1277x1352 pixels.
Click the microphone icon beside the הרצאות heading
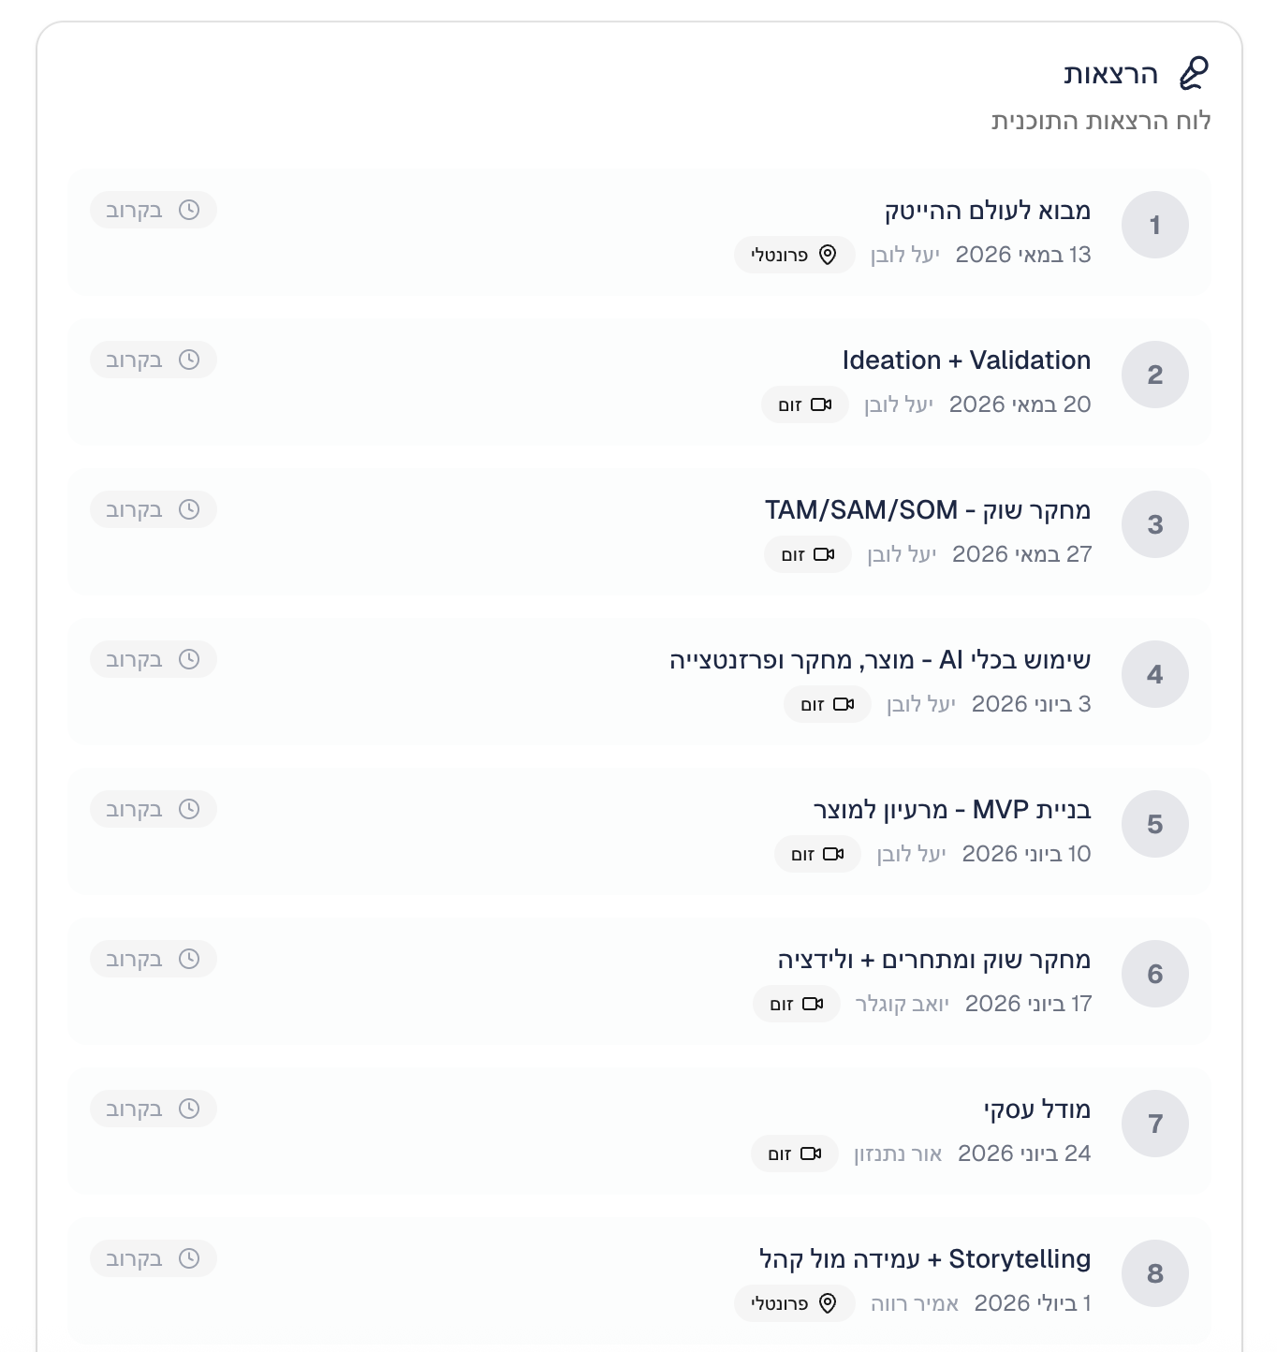pyautogui.click(x=1194, y=73)
